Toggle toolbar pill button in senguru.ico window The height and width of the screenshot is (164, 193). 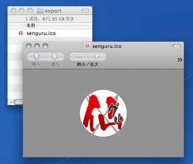coord(177,46)
